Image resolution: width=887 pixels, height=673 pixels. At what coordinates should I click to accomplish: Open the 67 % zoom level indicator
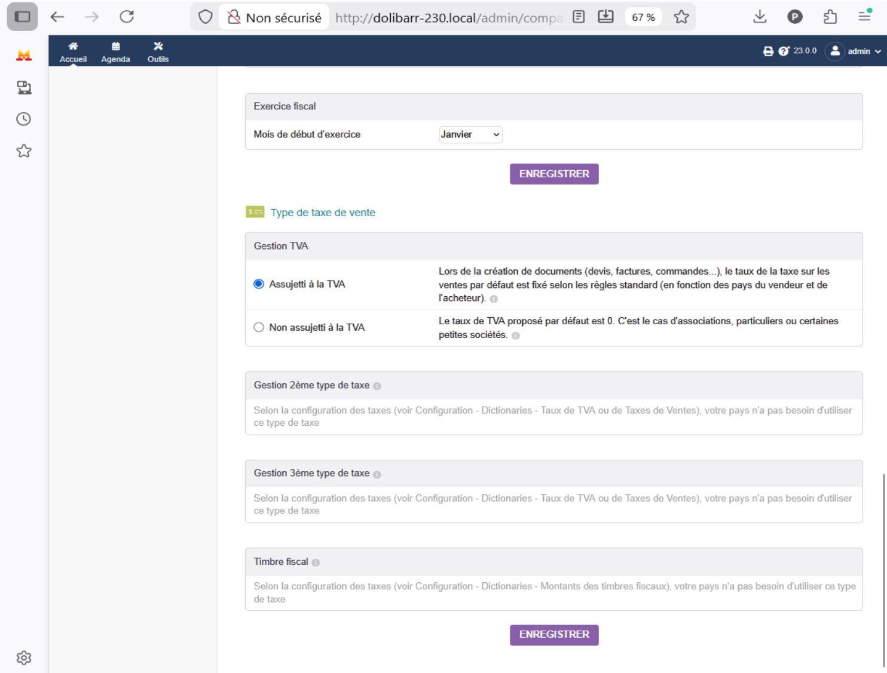643,17
